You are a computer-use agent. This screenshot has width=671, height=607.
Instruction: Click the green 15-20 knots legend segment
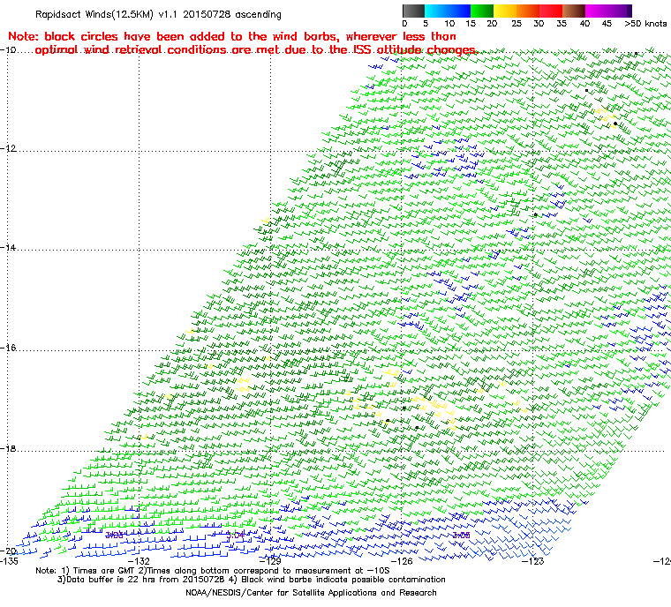click(482, 11)
